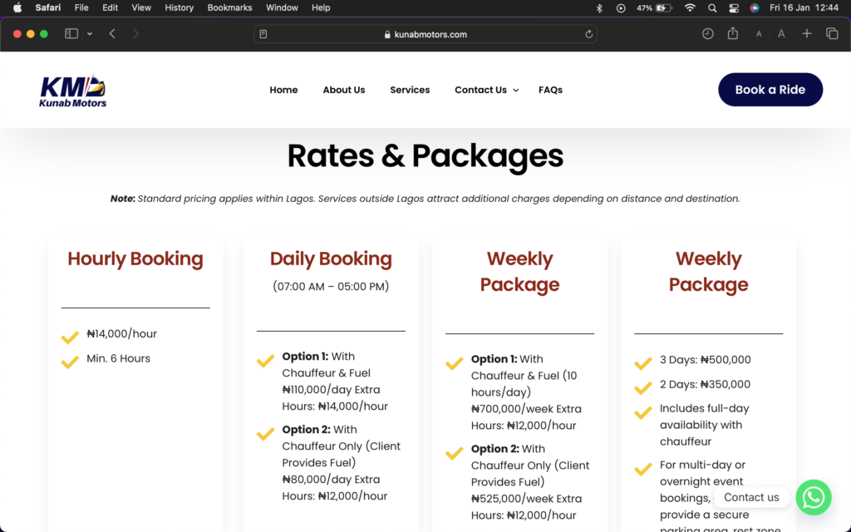This screenshot has height=532, width=851.
Task: Click the Book a Ride button
Action: pos(770,90)
